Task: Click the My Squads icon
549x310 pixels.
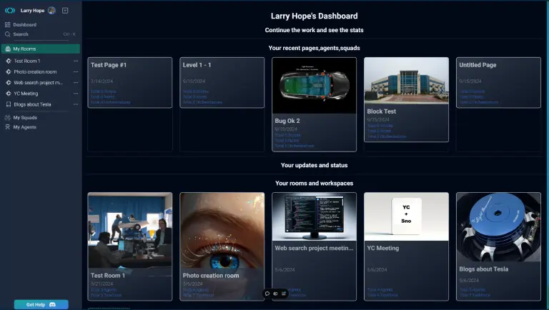Action: 7,118
